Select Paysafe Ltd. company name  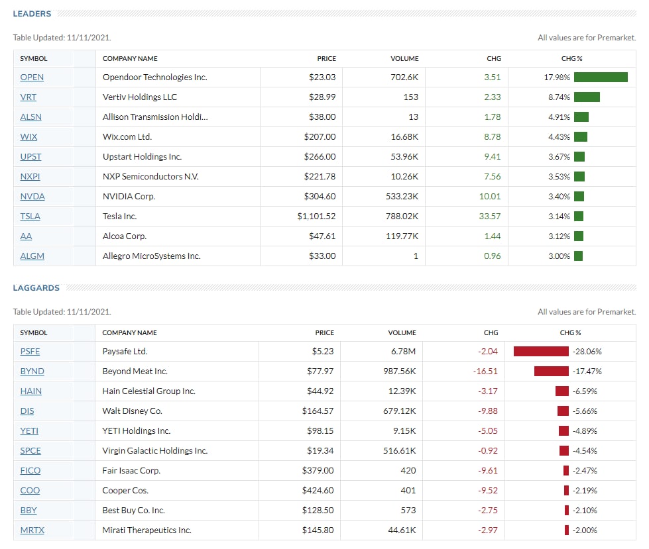point(125,352)
